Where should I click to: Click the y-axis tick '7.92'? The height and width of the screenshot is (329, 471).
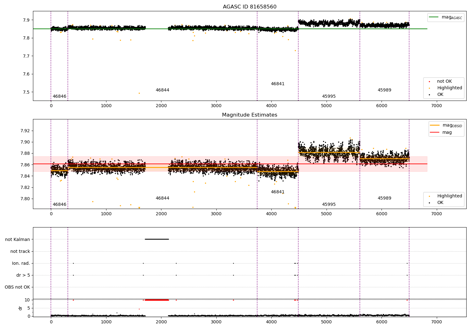pos(25,131)
